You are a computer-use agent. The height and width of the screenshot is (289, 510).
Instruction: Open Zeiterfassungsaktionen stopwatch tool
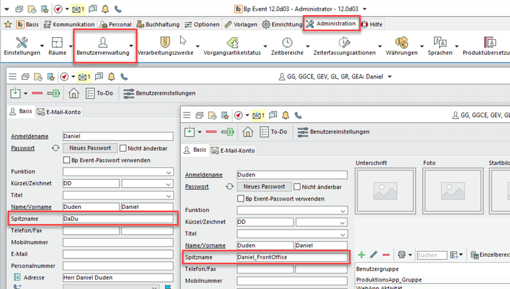click(x=344, y=43)
